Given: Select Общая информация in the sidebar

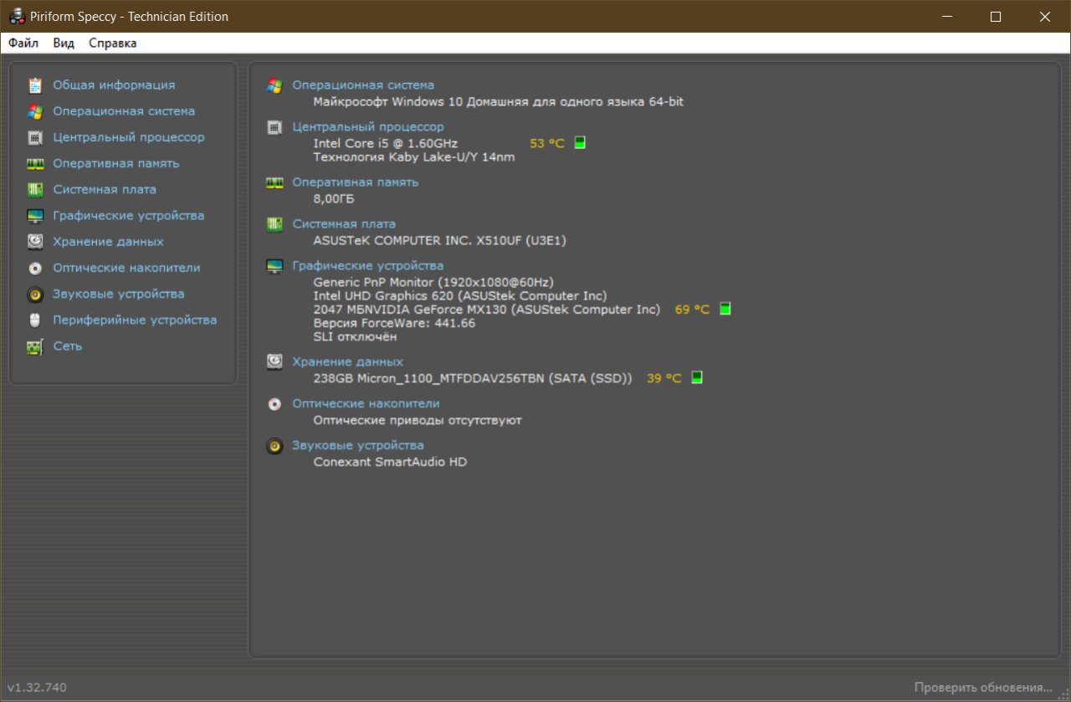Looking at the screenshot, I should click(114, 85).
